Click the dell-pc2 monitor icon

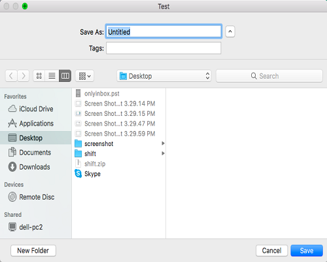click(x=12, y=227)
